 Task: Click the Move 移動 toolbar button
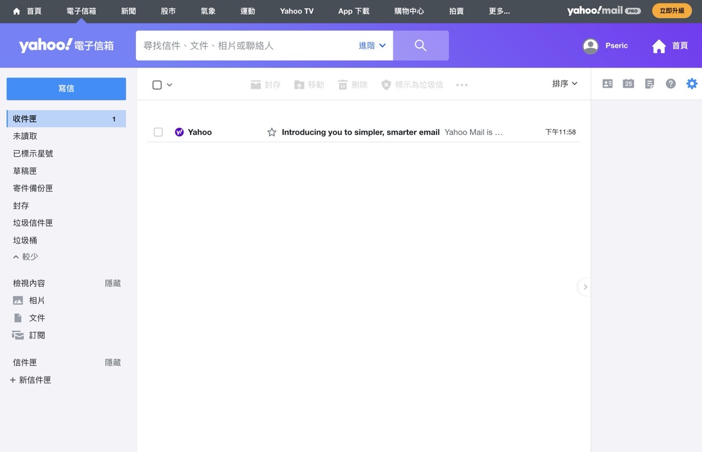pos(309,85)
